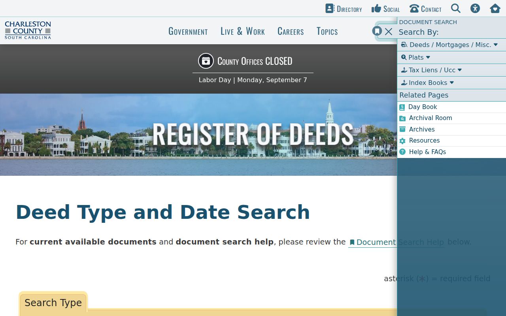Click the Directory address book icon

point(330,8)
